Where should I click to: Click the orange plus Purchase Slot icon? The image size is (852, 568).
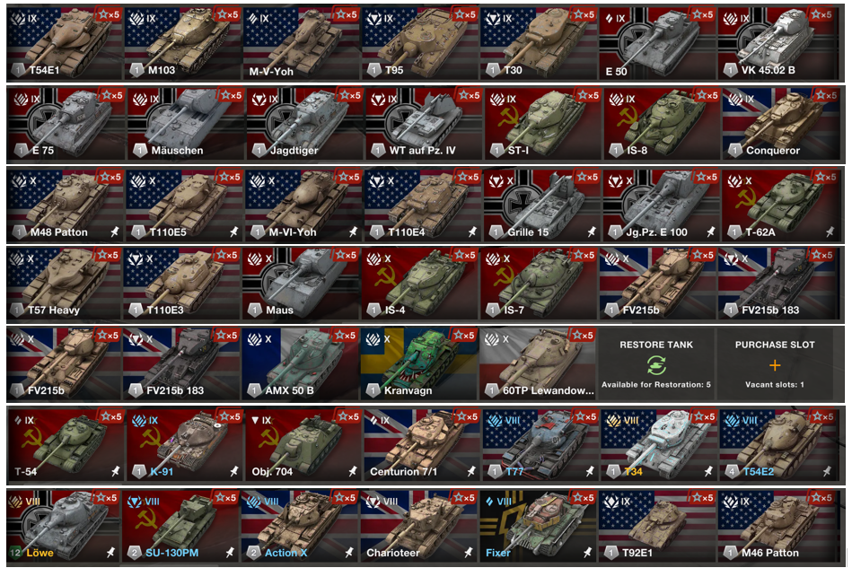(x=775, y=365)
